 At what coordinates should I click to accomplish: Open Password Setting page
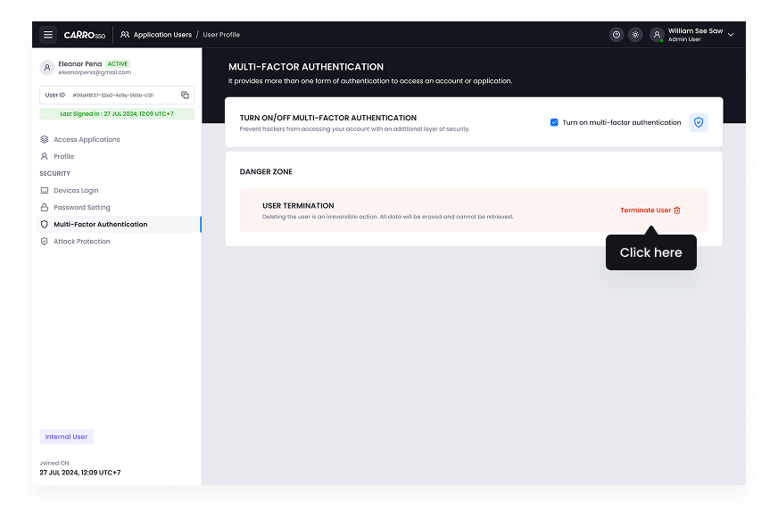click(x=80, y=207)
